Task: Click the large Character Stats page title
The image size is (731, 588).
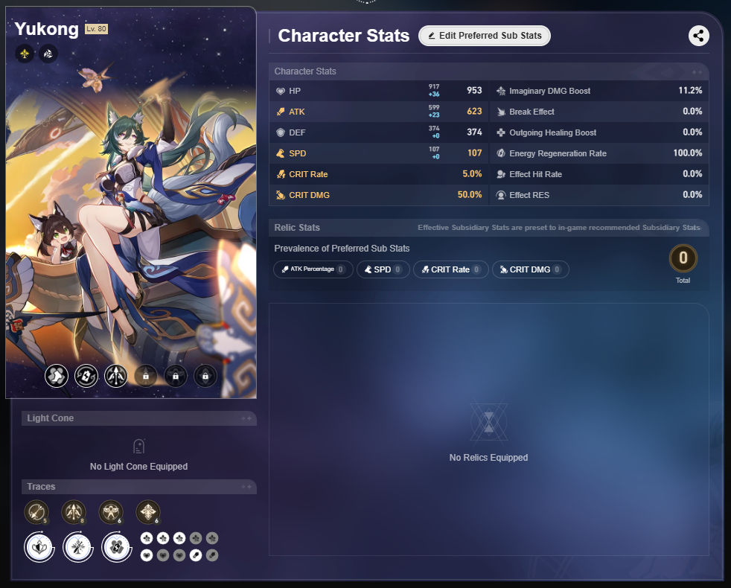Action: click(x=344, y=36)
